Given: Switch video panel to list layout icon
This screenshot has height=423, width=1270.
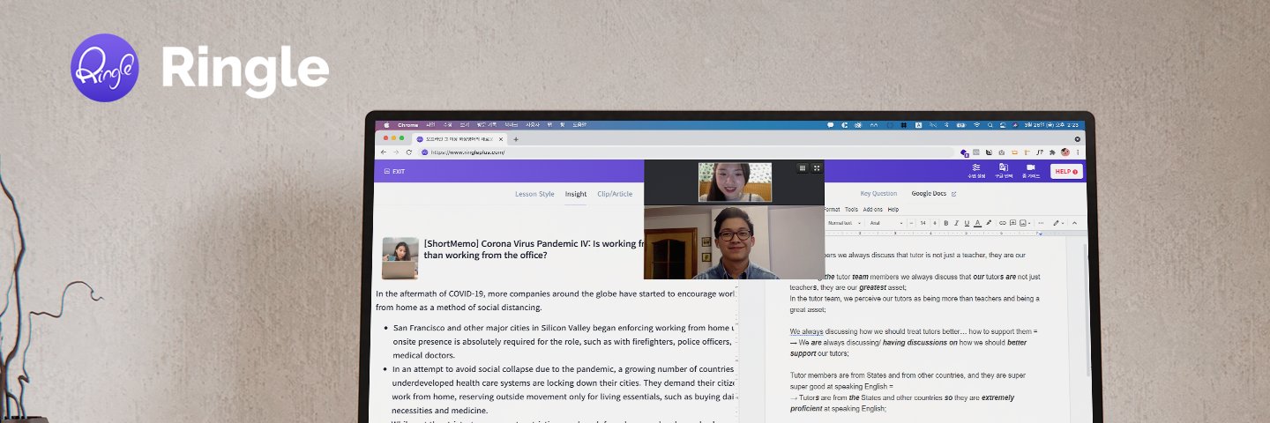Looking at the screenshot, I should click(803, 167).
